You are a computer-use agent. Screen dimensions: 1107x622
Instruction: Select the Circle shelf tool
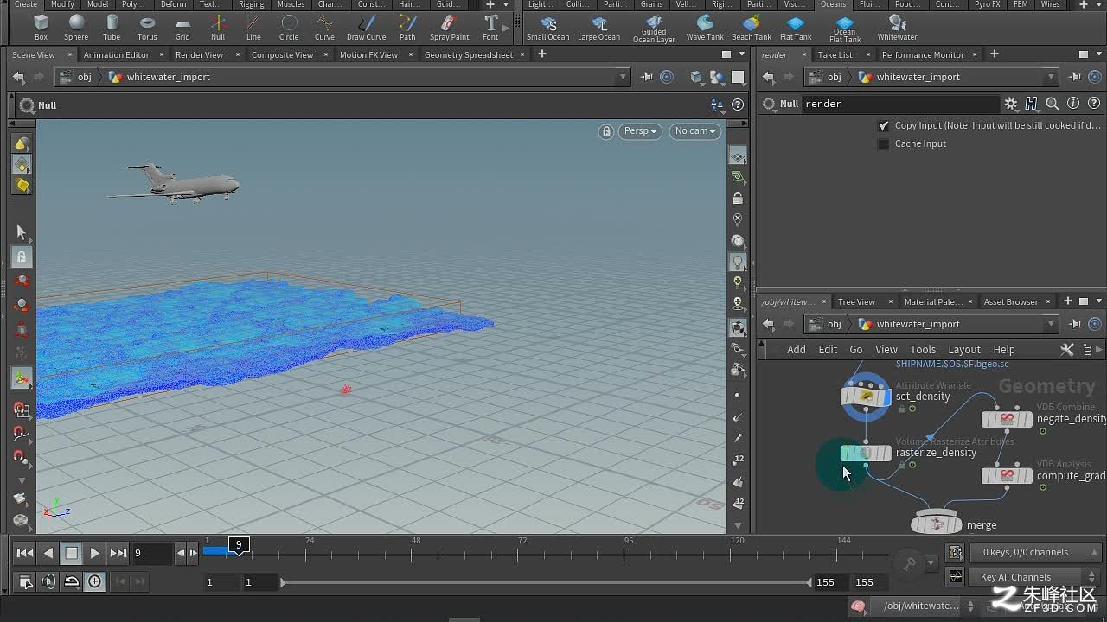[289, 27]
